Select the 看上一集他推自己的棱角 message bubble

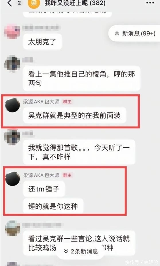82,79
